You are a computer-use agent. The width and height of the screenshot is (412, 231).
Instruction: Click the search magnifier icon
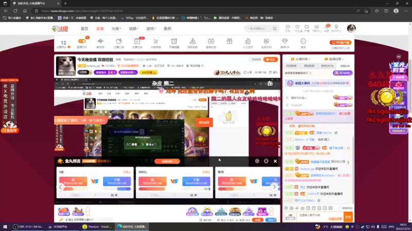pyautogui.click(x=274, y=29)
